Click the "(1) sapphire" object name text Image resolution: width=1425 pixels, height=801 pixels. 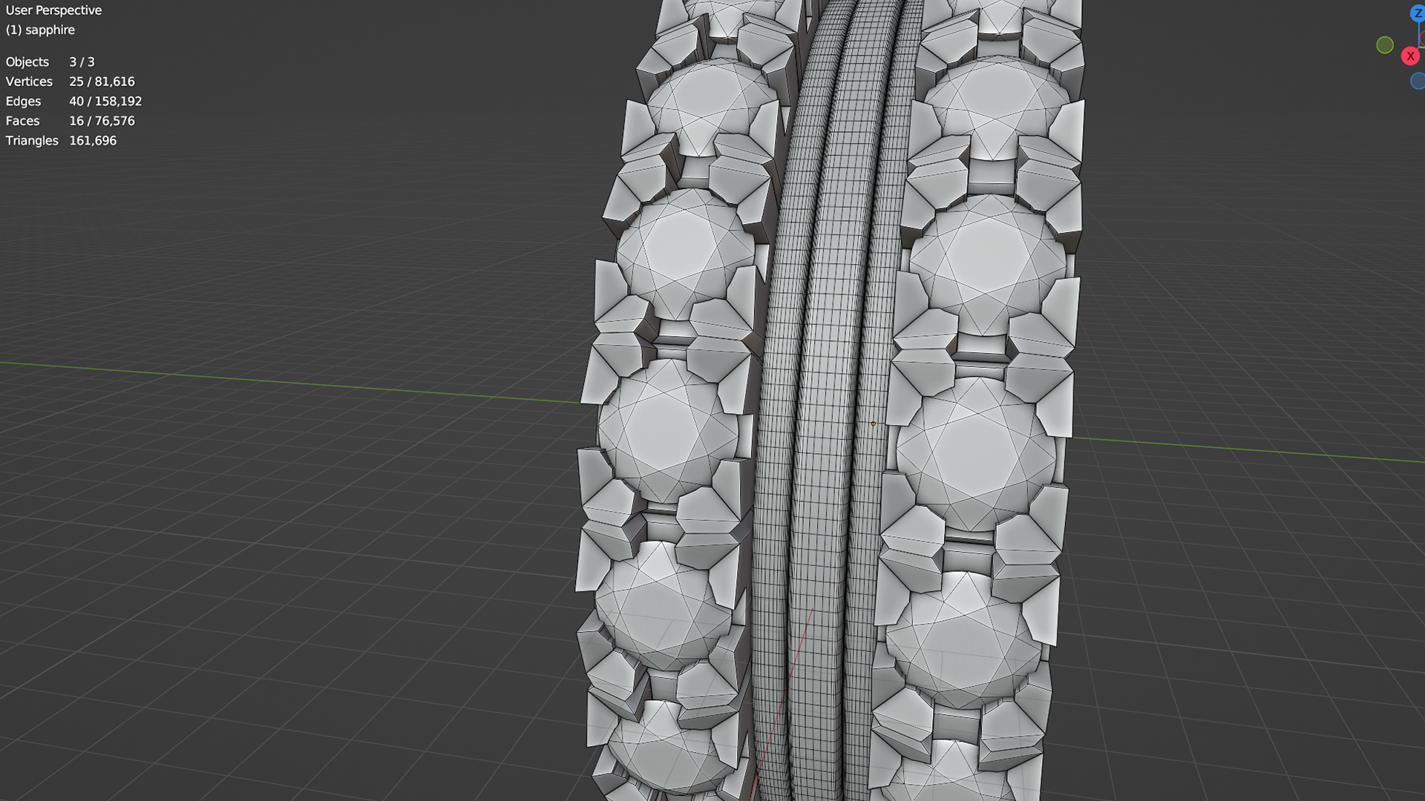pos(40,30)
